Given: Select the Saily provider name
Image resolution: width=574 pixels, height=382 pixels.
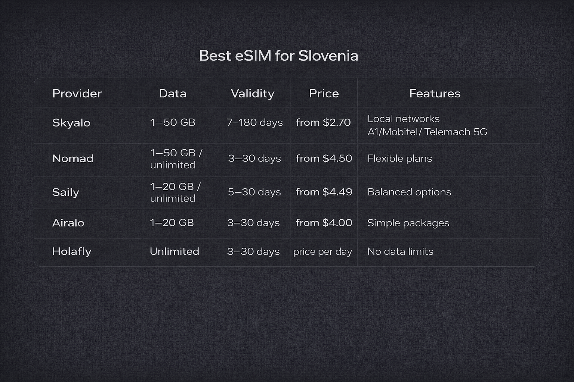Looking at the screenshot, I should point(66,192).
